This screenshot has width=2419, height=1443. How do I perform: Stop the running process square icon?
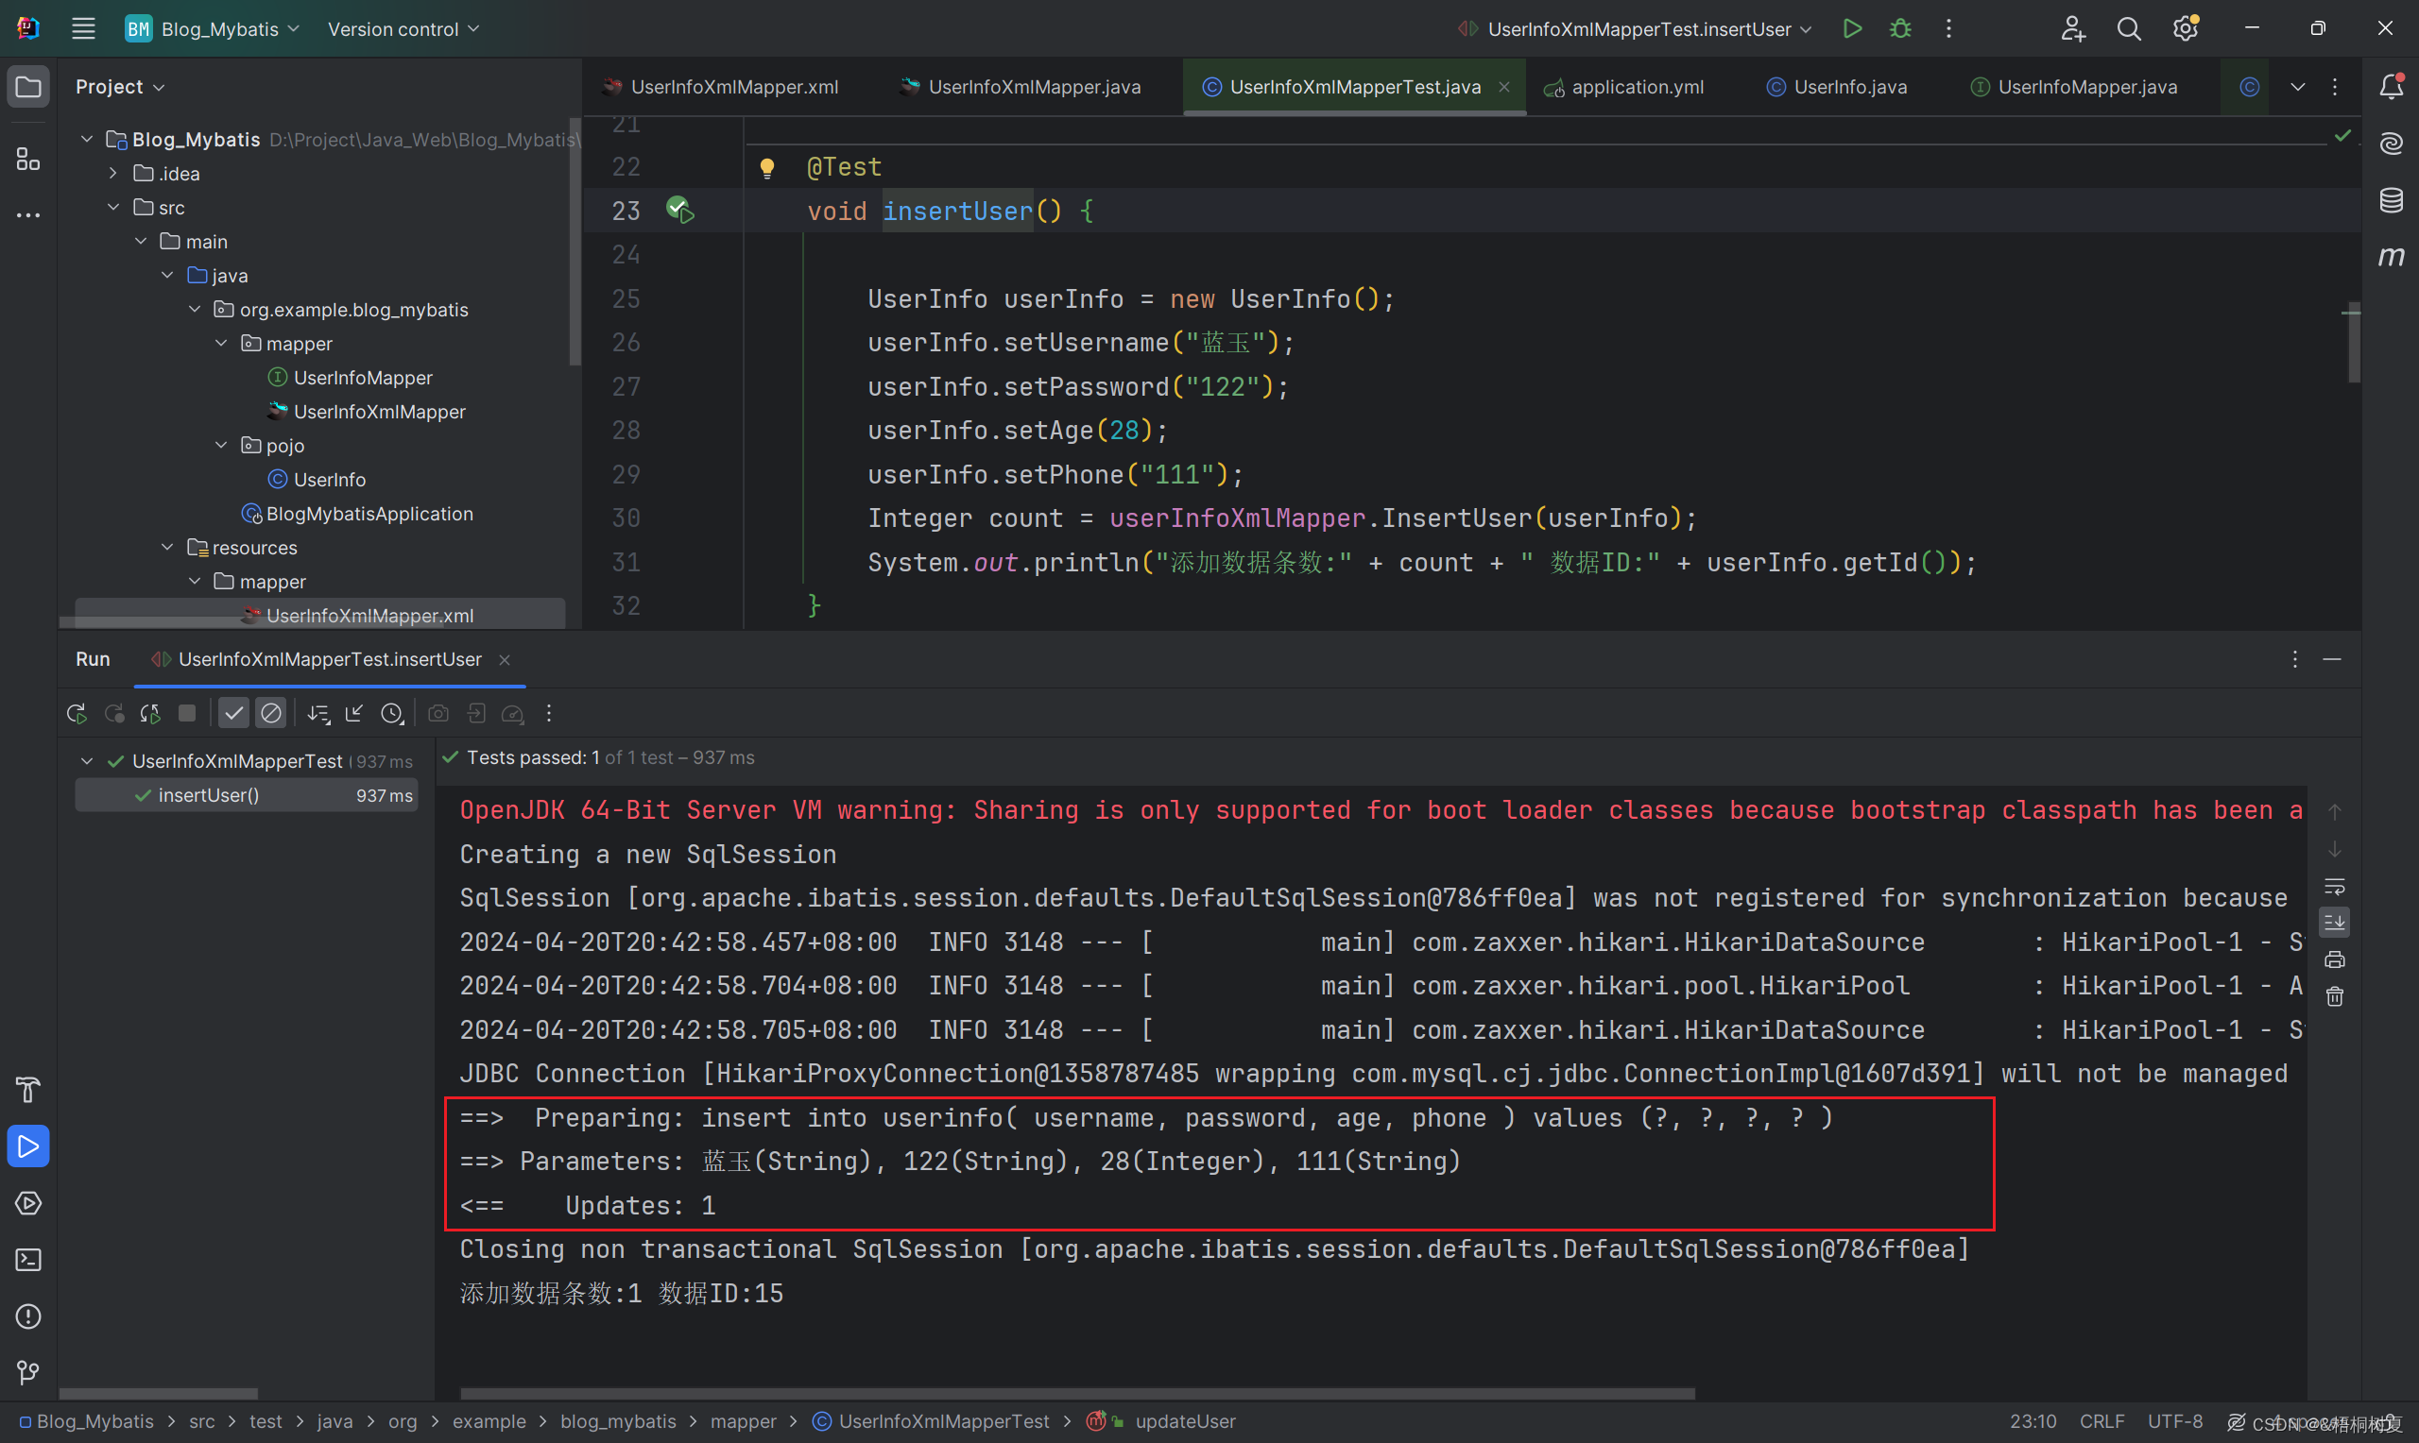pos(188,714)
